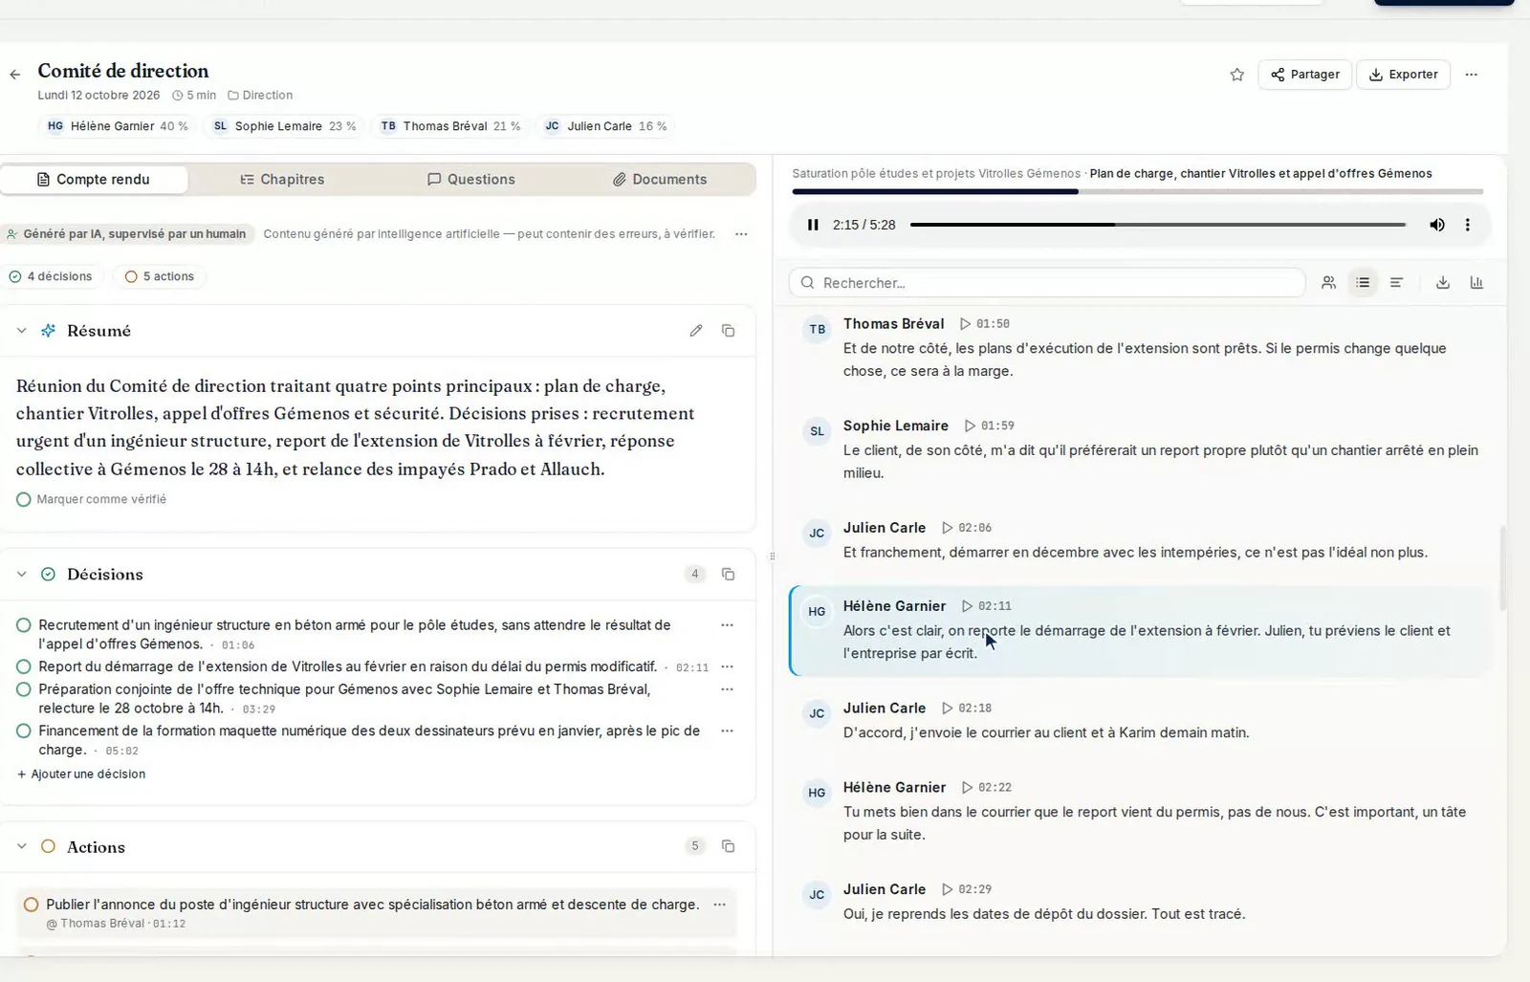This screenshot has height=982, width=1530.
Task: Copy the Résumé section
Action: pyautogui.click(x=728, y=331)
